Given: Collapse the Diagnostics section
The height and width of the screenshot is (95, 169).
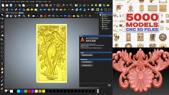Looking at the screenshot, I should (x=111, y=59).
